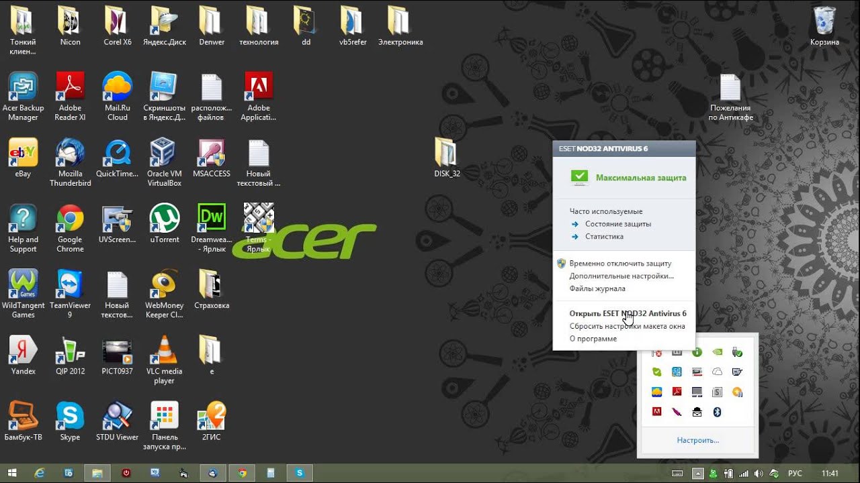
Task: Click Skype button on taskbar
Action: pos(300,473)
